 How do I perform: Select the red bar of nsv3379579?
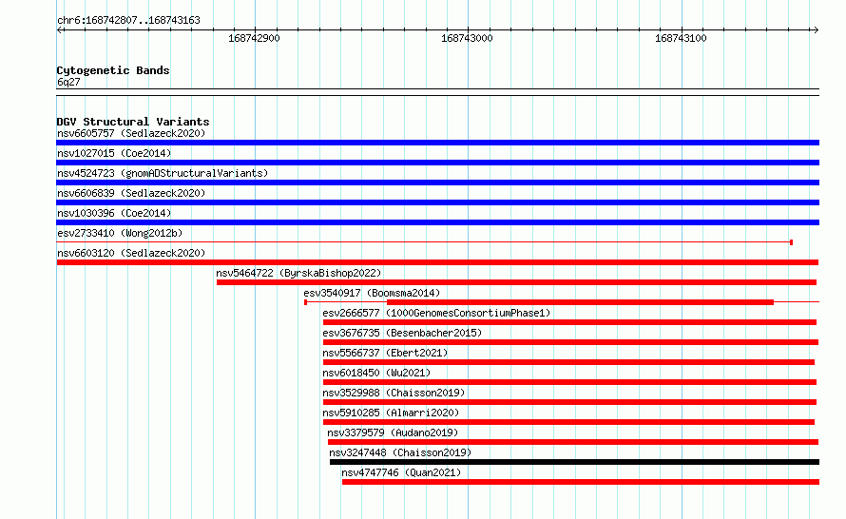(x=573, y=442)
